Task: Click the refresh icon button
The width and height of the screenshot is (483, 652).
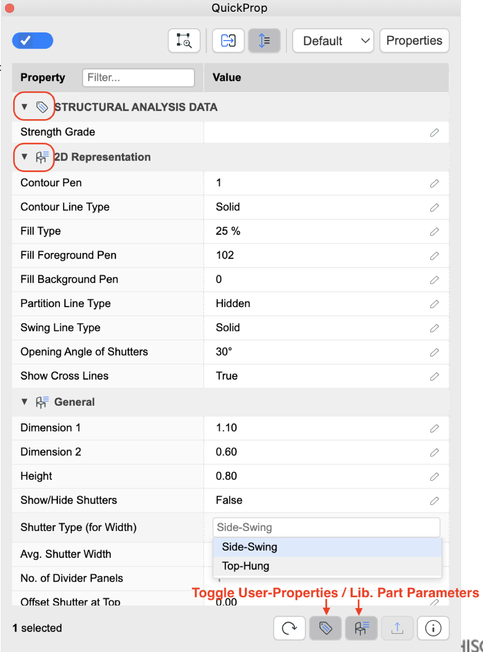Action: (x=289, y=628)
